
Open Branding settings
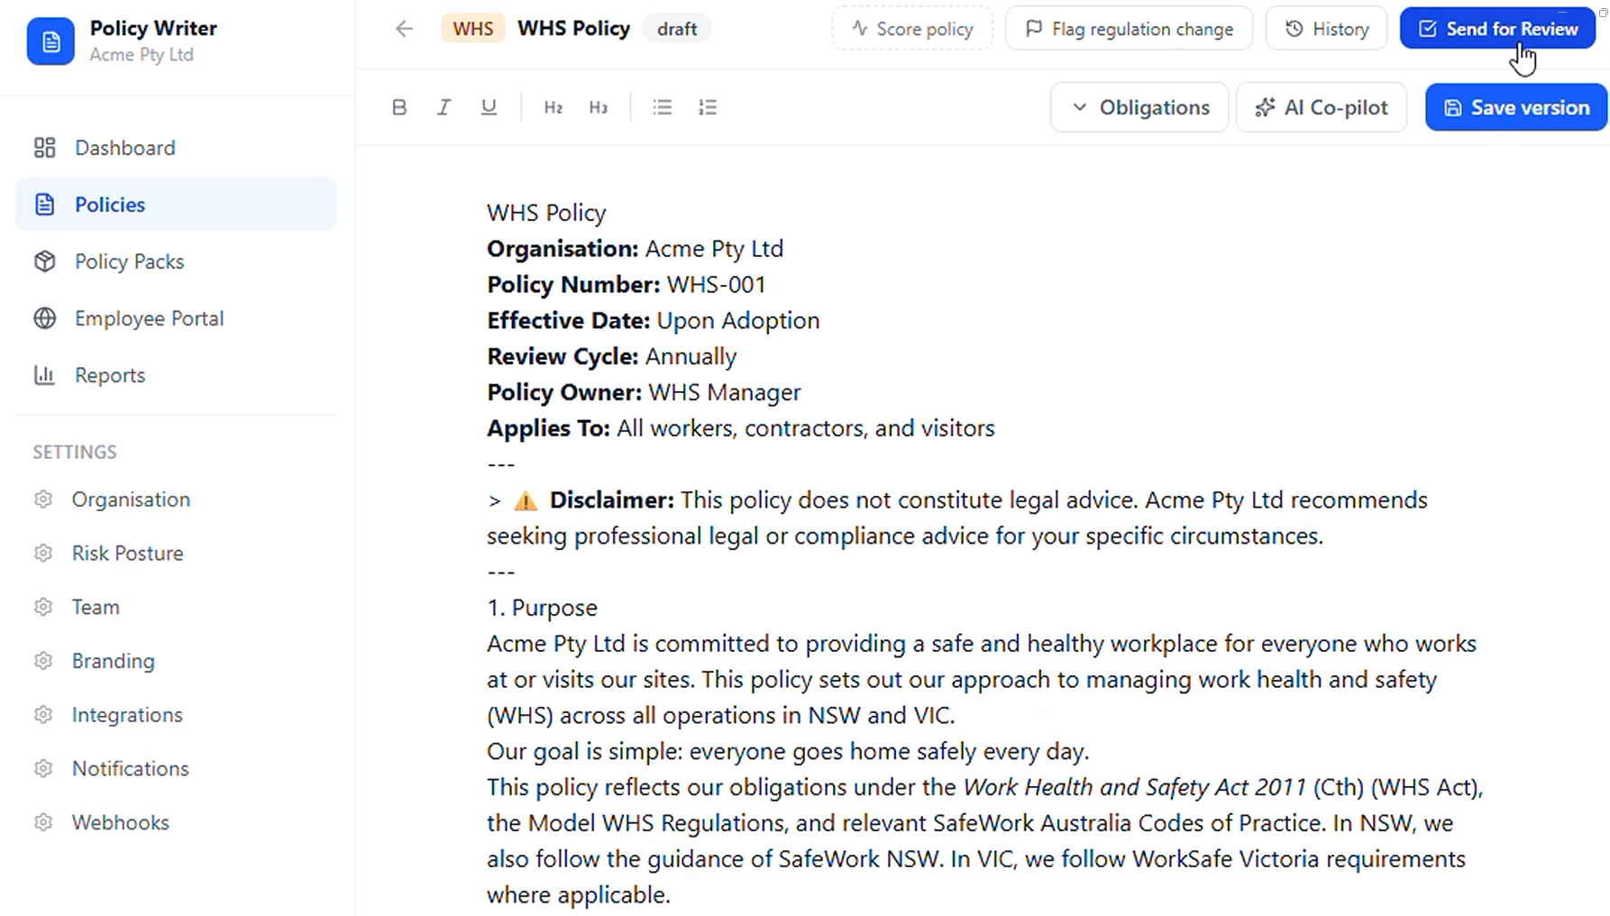(176, 661)
